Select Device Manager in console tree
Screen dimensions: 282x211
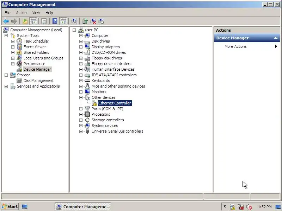tap(37, 69)
